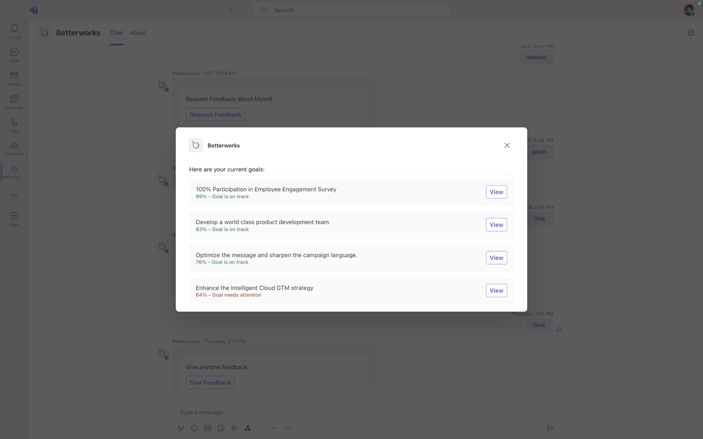Go to Chat in the sidebar
Screen dimensions: 703x439
[x=14, y=55]
